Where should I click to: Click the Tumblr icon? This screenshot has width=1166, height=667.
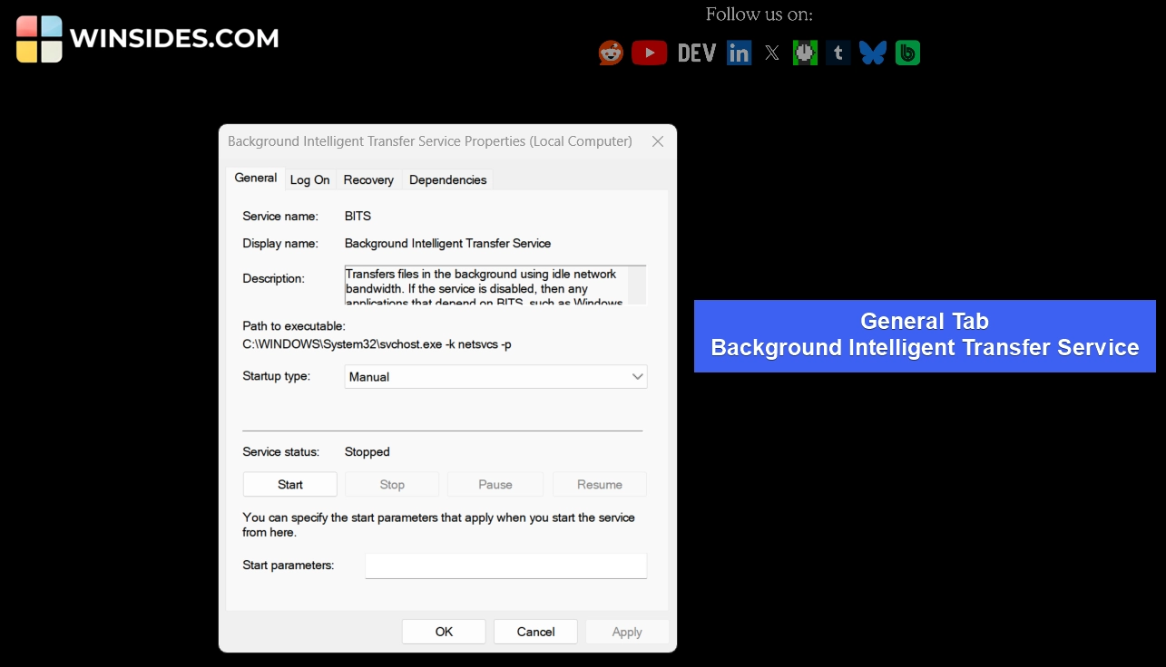click(x=838, y=53)
